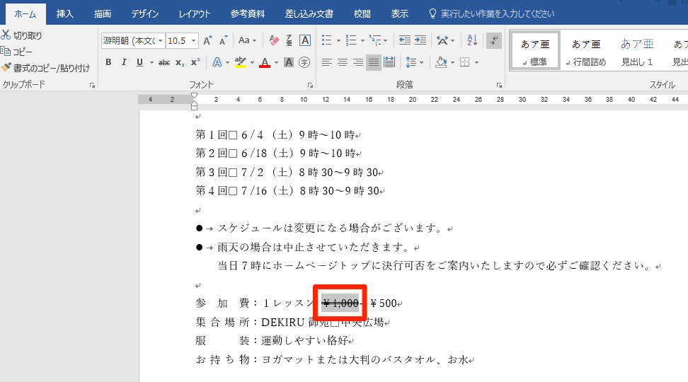Sort paragraphs A to Z
Screen dimensions: 688x382
(472, 41)
